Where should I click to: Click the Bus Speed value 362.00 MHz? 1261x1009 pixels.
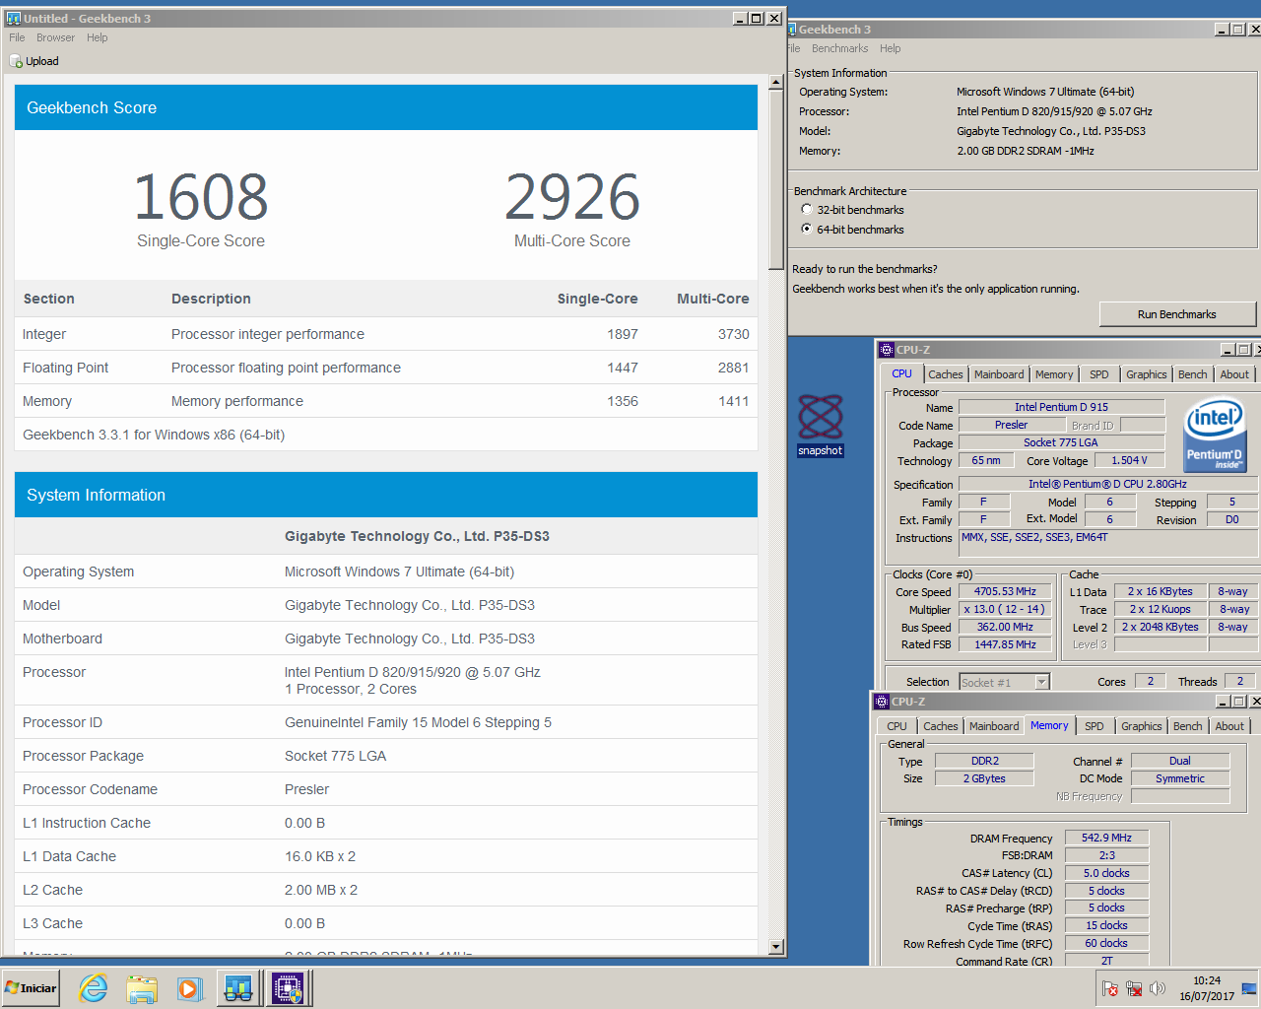[x=1005, y=627]
